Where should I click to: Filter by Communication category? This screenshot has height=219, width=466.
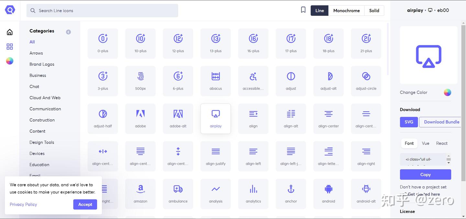point(45,109)
